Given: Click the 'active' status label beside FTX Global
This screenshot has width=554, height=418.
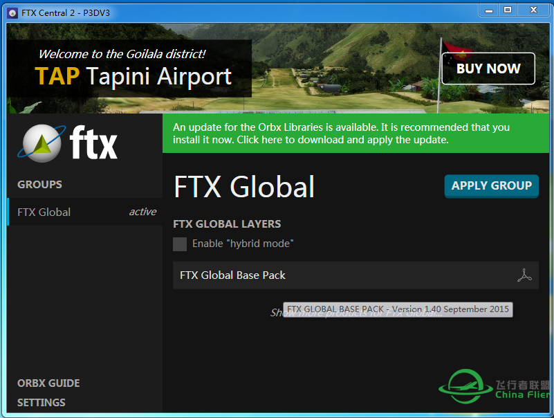Looking at the screenshot, I should (x=142, y=212).
